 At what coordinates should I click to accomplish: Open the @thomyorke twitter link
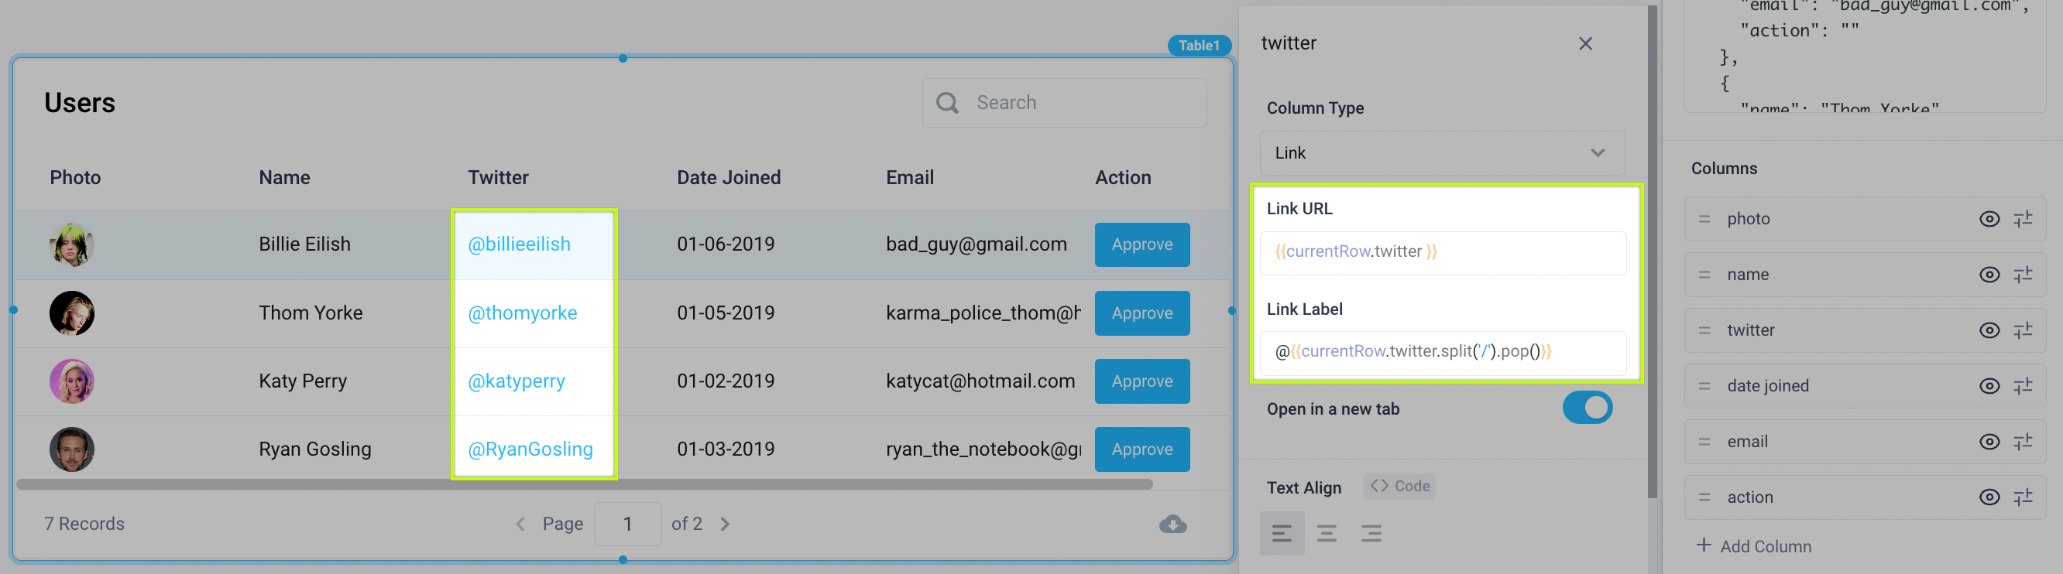pos(522,313)
